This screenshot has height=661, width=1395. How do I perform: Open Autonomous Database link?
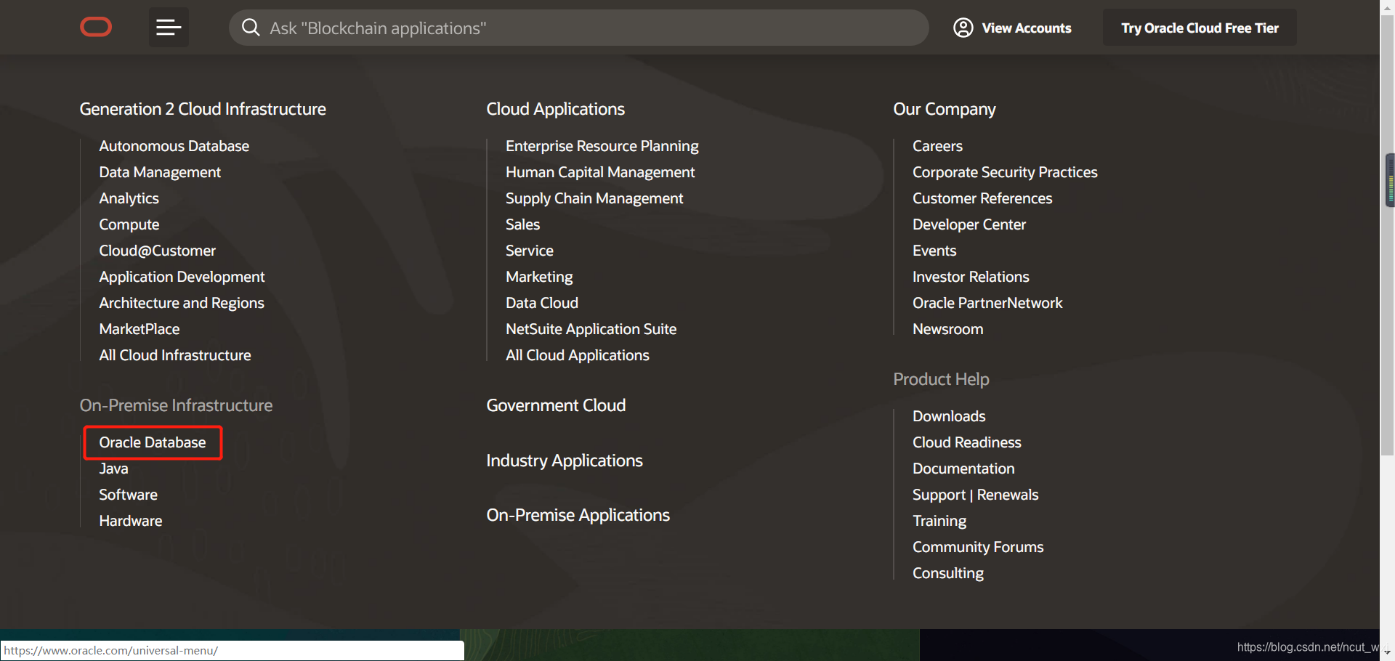coord(174,146)
